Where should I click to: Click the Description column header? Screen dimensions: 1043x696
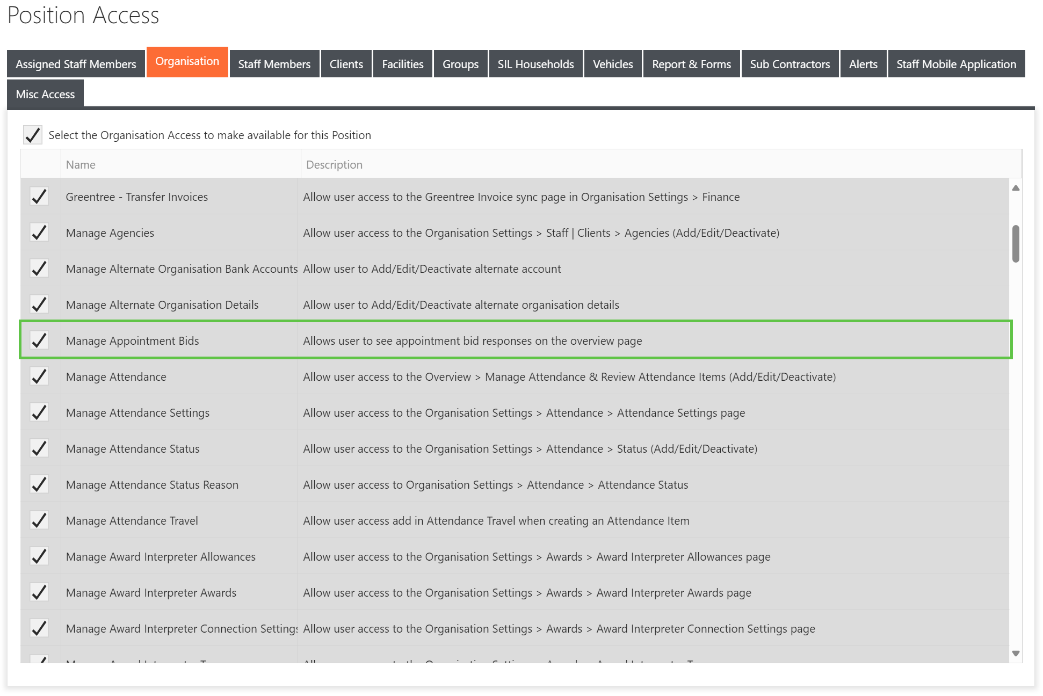[661, 164]
